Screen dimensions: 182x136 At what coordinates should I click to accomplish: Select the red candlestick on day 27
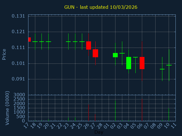[95, 53]
